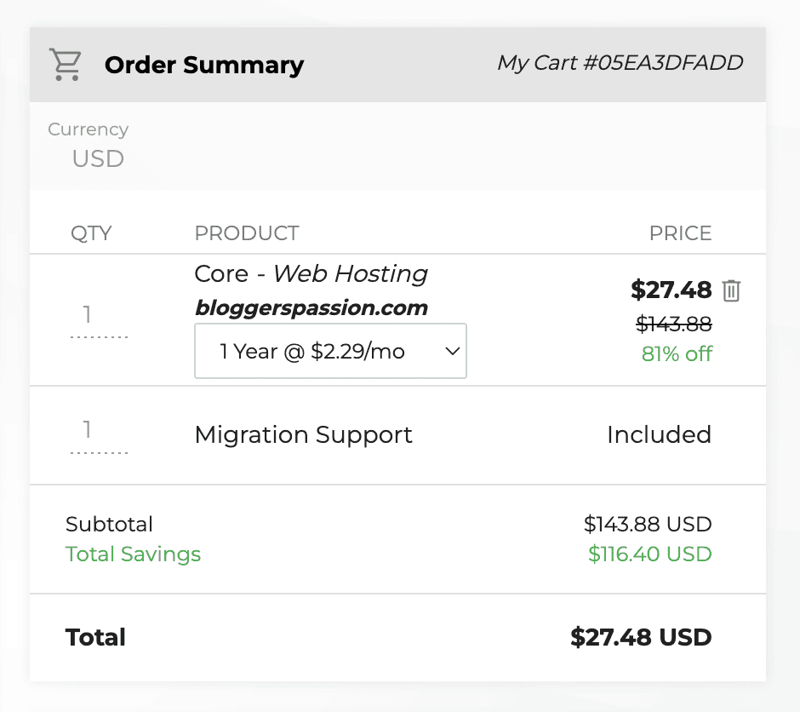Click the $27.48 discounted price
Image resolution: width=800 pixels, height=712 pixels.
click(671, 290)
